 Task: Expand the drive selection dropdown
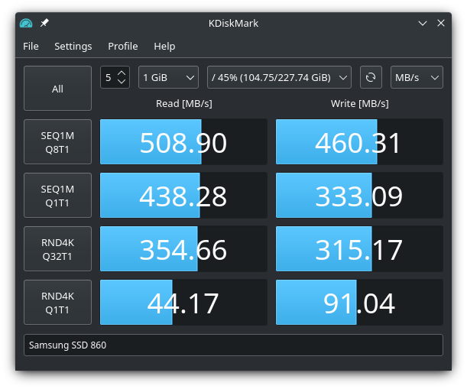280,77
